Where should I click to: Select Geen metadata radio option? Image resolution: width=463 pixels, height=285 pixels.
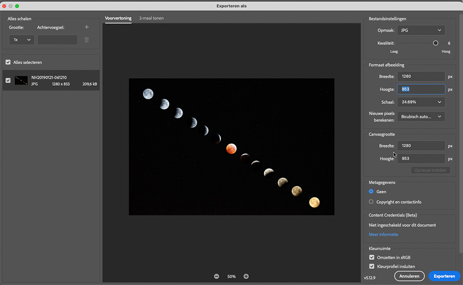click(371, 192)
